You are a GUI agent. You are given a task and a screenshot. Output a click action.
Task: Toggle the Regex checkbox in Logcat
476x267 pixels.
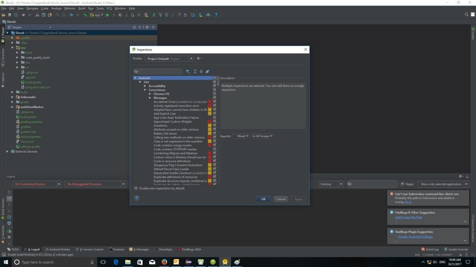coord(403,184)
